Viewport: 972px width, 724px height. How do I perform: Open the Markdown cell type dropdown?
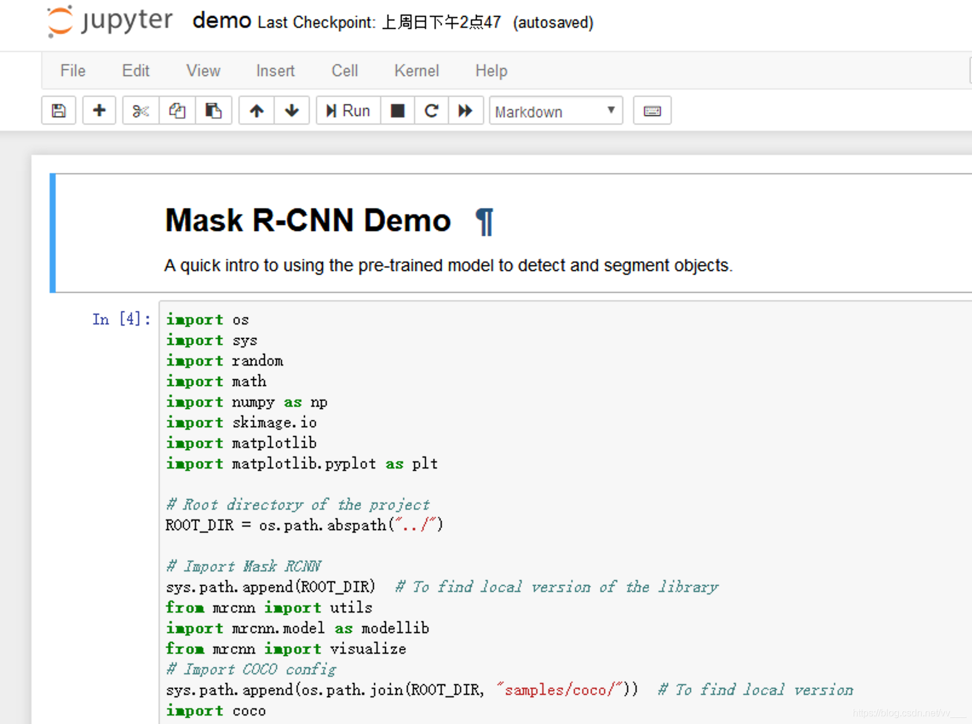(x=556, y=111)
